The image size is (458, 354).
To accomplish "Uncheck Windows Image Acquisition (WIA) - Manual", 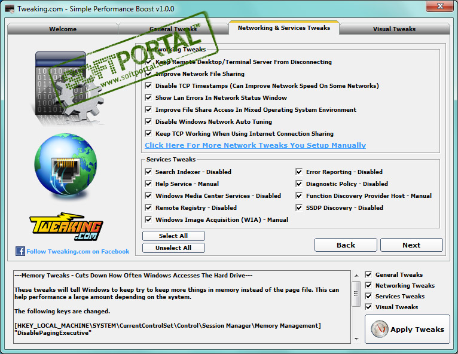I will point(148,219).
